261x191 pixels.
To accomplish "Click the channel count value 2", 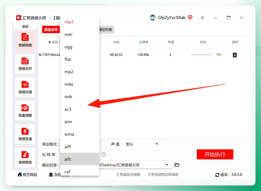I will (170, 55).
